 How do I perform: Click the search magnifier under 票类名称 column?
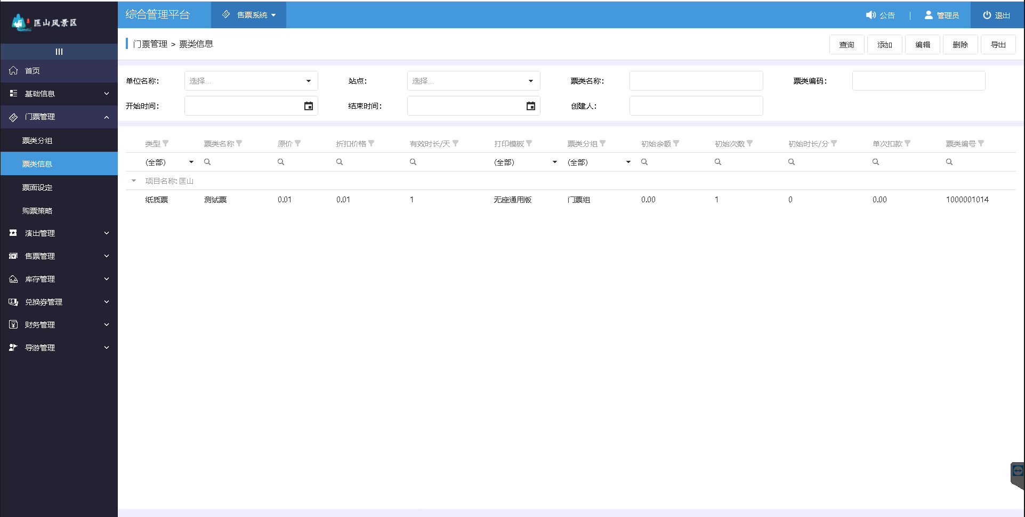(x=207, y=161)
